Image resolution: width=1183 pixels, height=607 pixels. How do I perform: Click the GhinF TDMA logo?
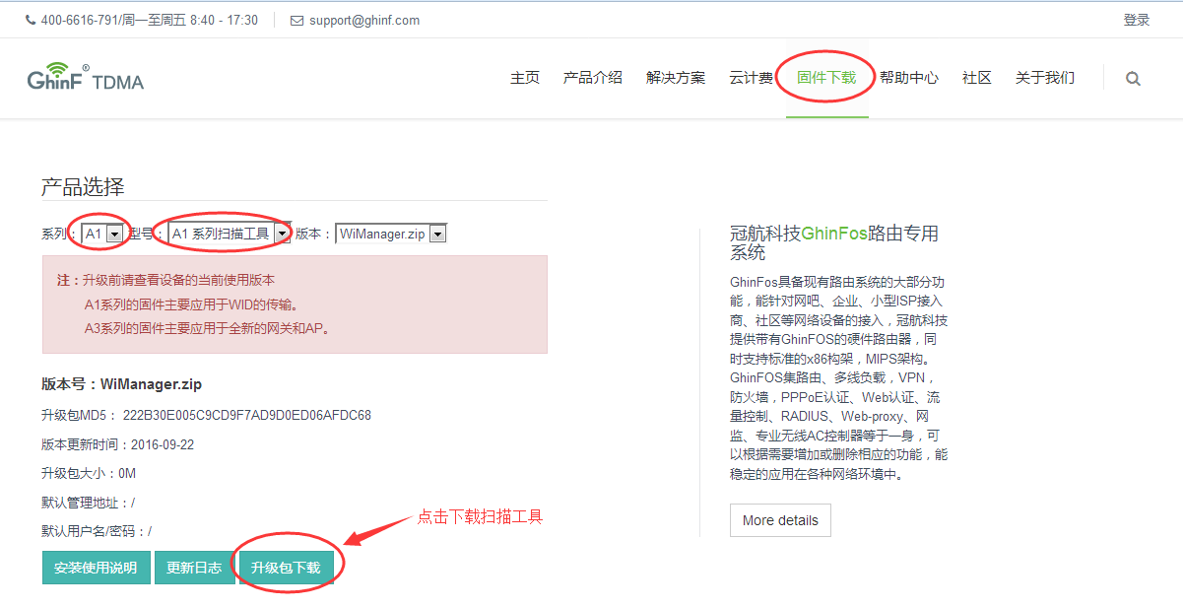[86, 78]
